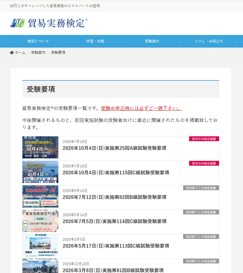Click 受付中の検定試験 badge on A級 row

click(x=204, y=139)
